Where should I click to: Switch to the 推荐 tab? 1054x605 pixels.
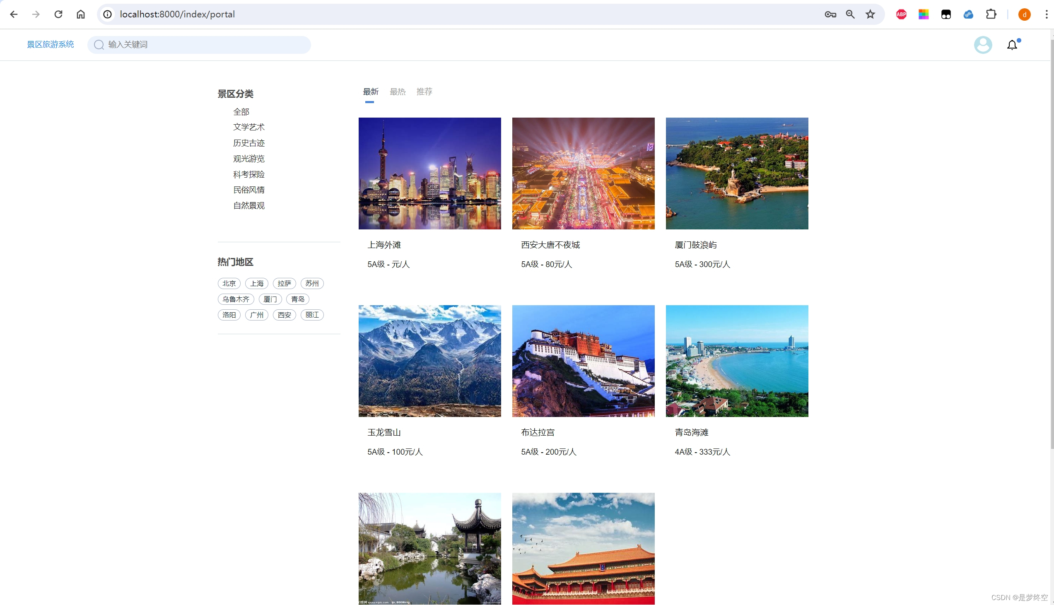tap(424, 92)
